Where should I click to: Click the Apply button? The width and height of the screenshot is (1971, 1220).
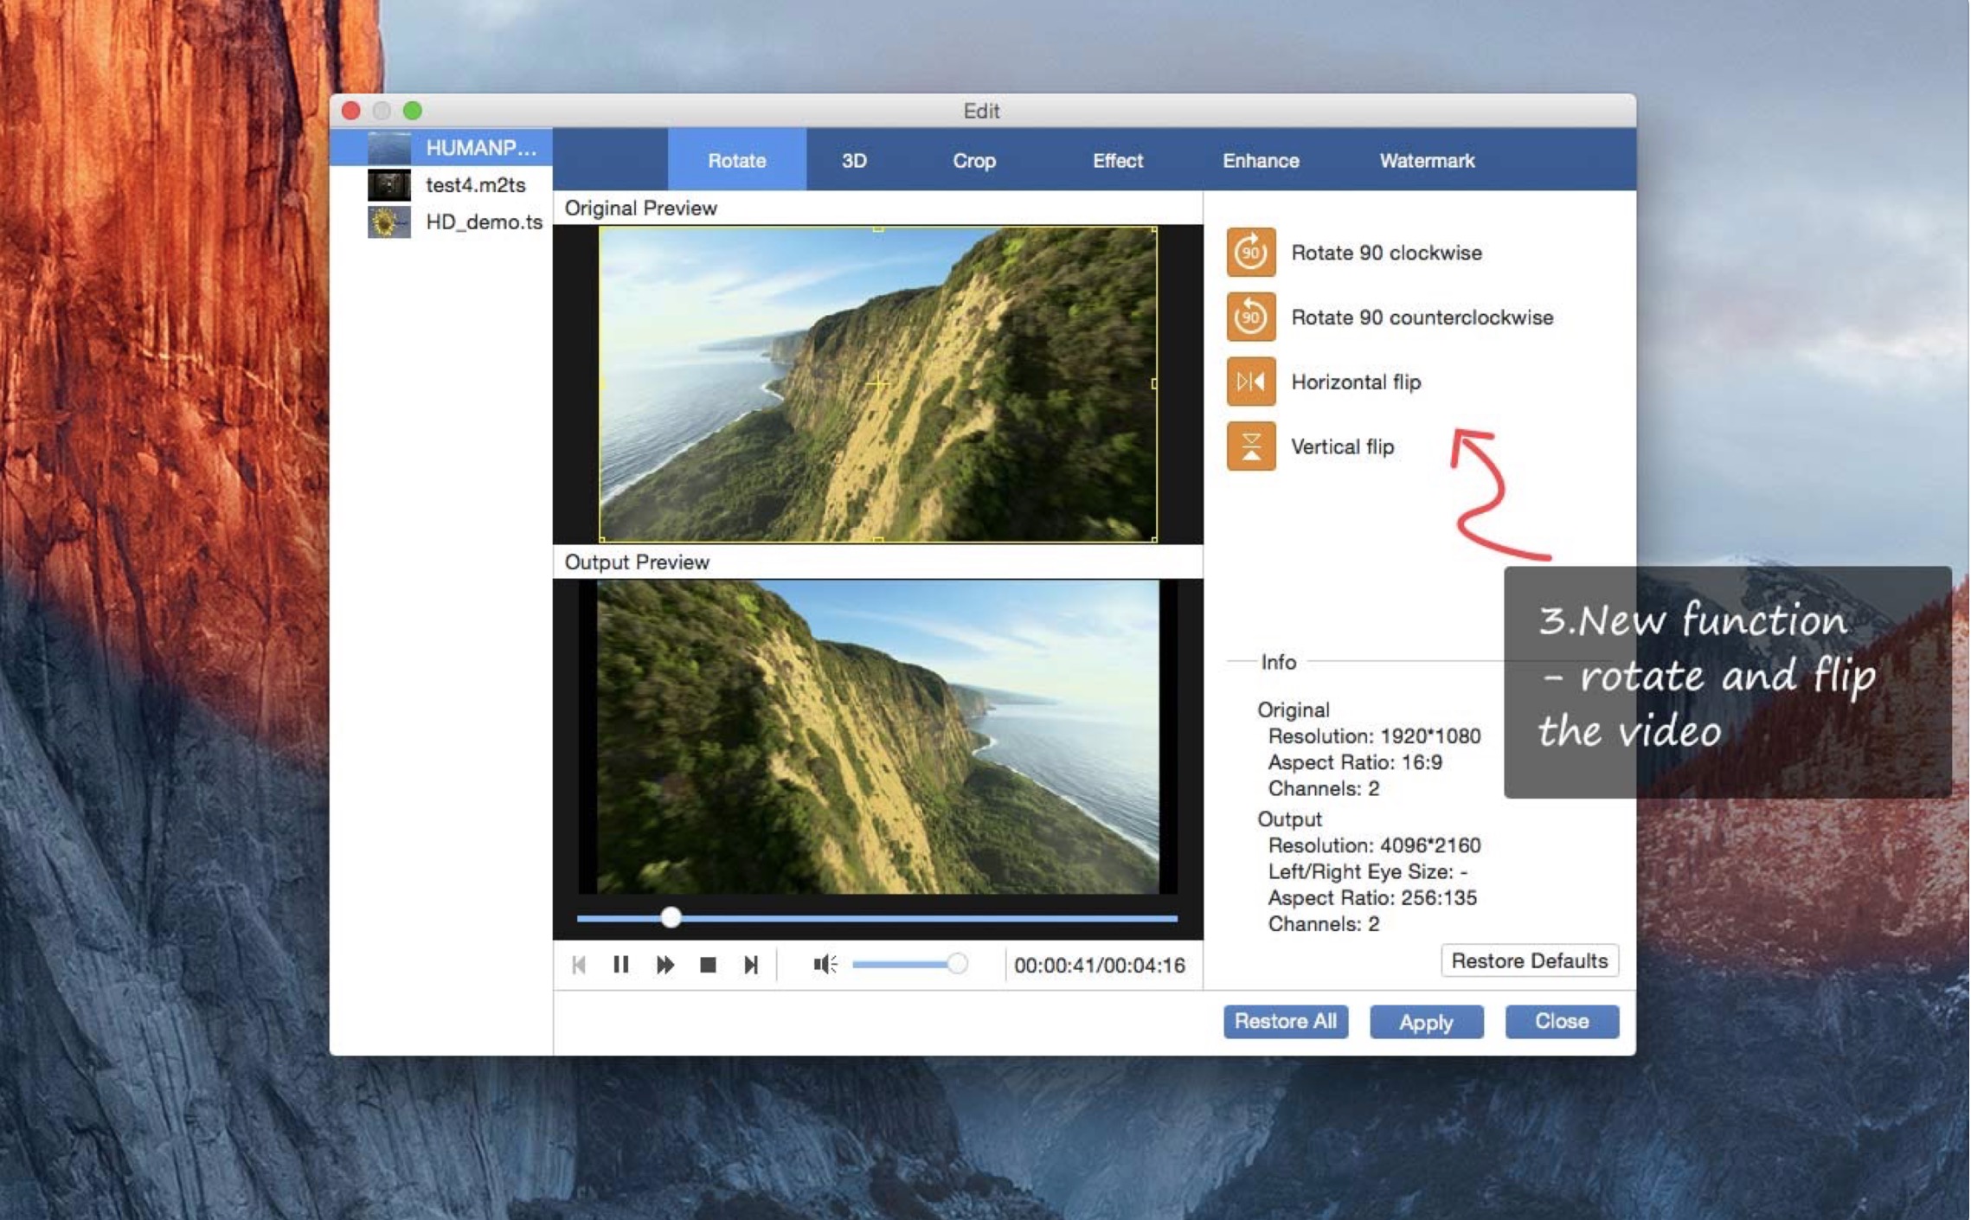click(1426, 1022)
